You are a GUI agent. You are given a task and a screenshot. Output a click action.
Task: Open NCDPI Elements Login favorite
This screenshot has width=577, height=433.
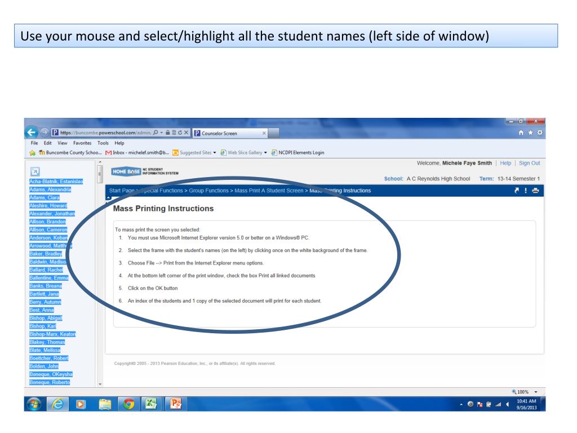298,153
